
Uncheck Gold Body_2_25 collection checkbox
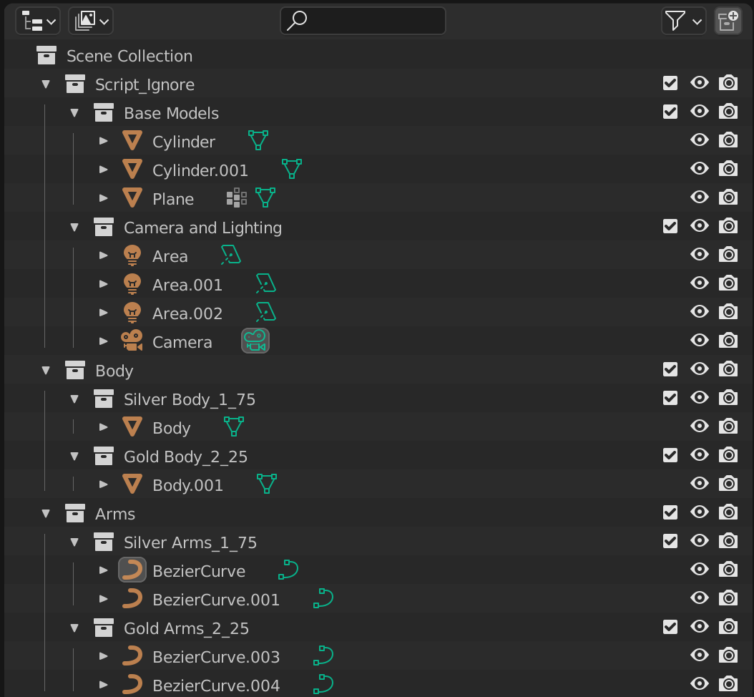pyautogui.click(x=670, y=455)
